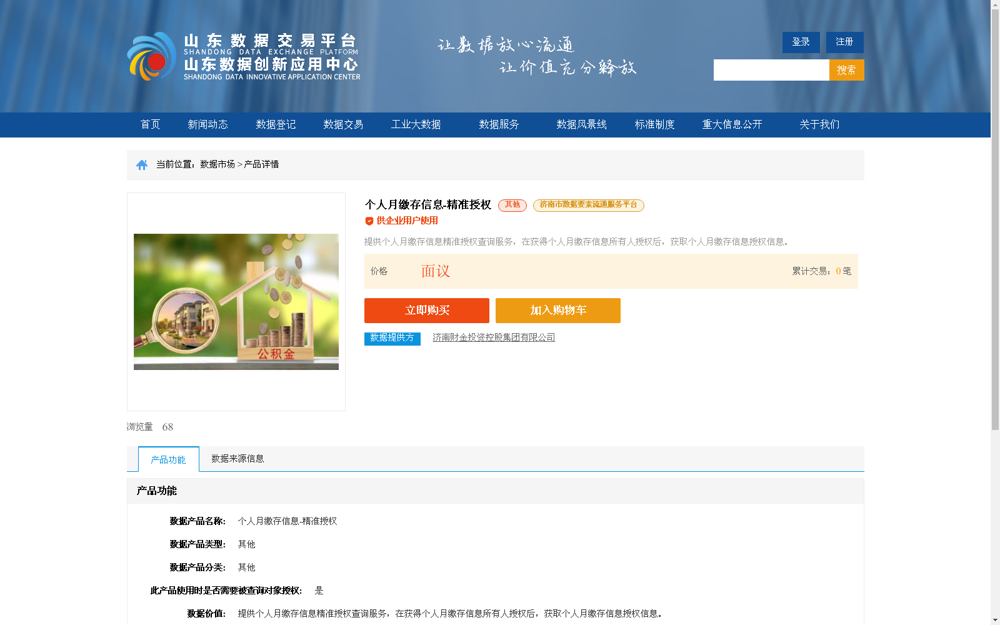Screen dimensions: 1000x625
Task: Click the 立即购买 buy now button
Action: pyautogui.click(x=427, y=311)
